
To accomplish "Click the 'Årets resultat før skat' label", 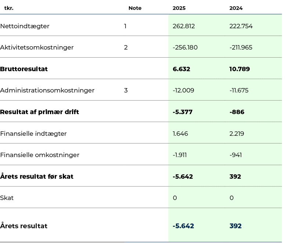I will click(x=37, y=177).
